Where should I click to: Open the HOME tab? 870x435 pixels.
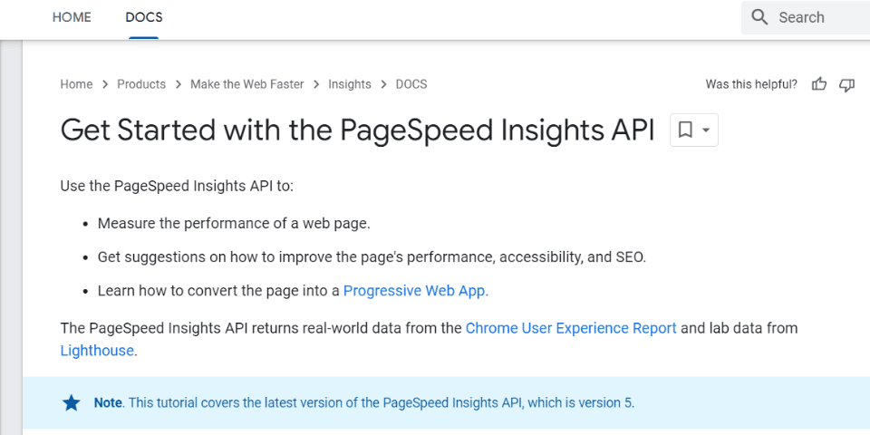pos(72,17)
